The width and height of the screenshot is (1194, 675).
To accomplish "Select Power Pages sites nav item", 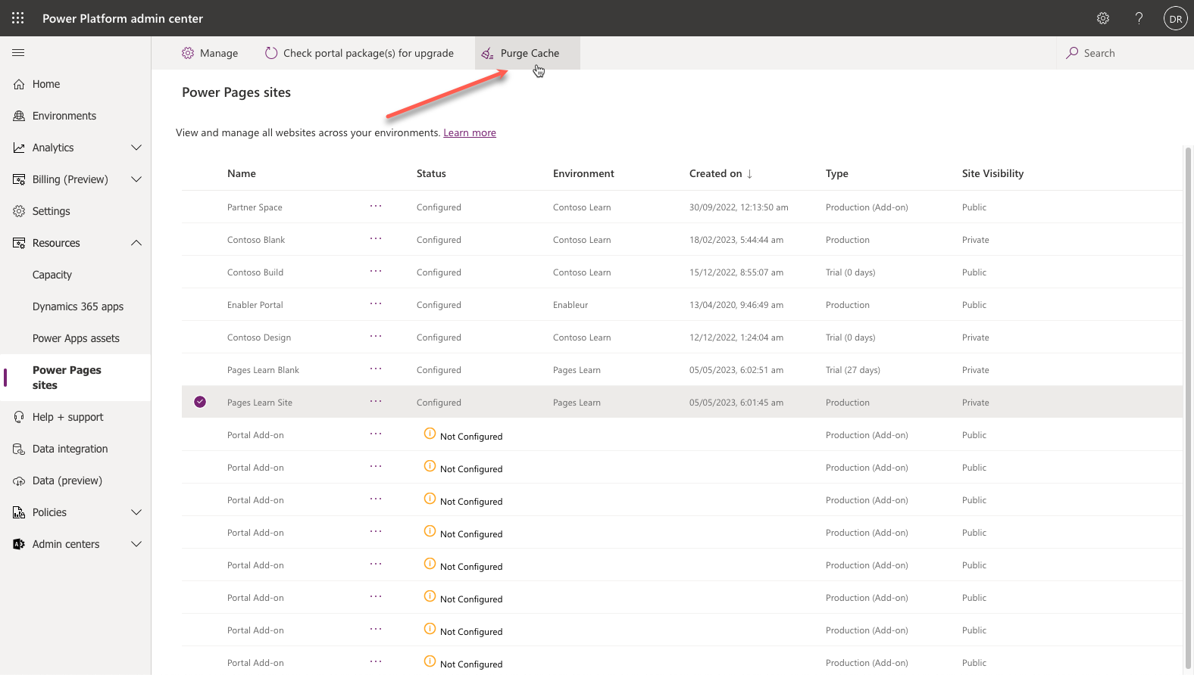I will [76, 378].
